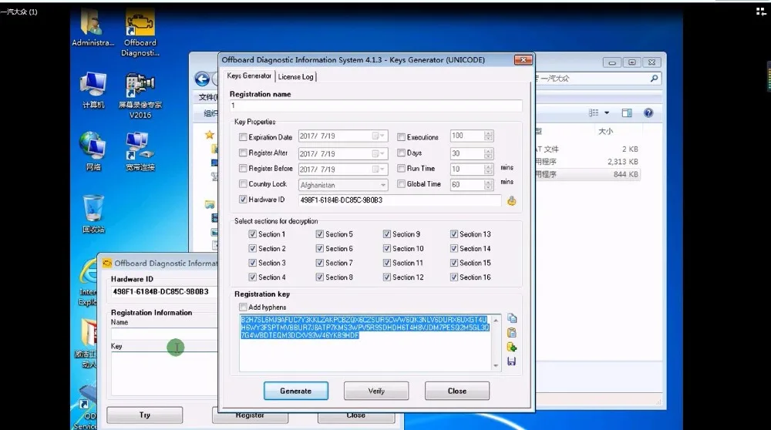771x430 pixels.
Task: Open Explorer help question-mark icon
Action: tap(648, 113)
